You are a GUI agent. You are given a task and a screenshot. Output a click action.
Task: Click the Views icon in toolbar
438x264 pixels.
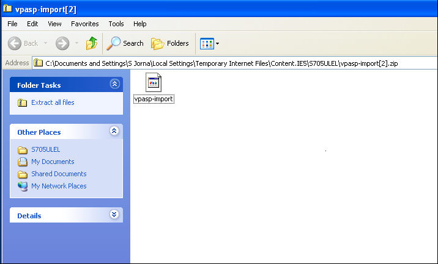[x=207, y=44]
